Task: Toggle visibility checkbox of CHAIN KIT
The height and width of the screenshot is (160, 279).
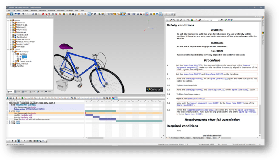Action: point(13,23)
